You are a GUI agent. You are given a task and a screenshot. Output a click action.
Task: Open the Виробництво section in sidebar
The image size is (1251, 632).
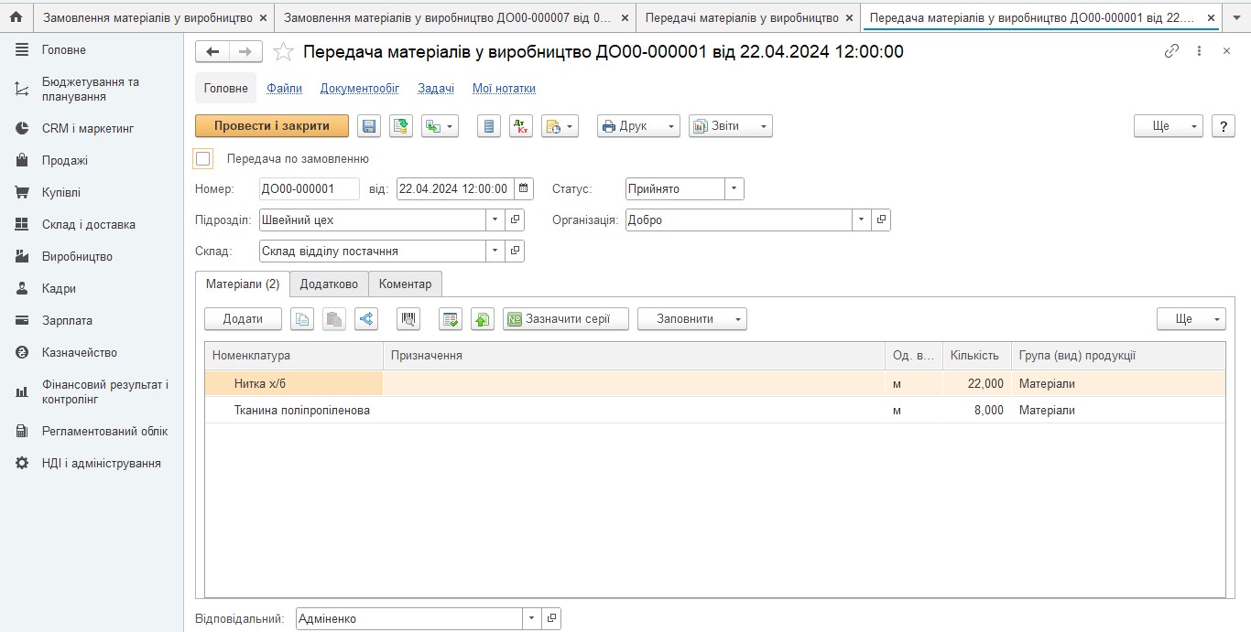pyautogui.click(x=77, y=257)
